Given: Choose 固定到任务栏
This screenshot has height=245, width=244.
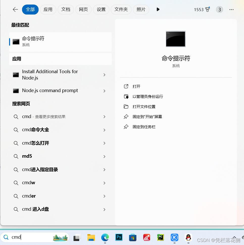Looking at the screenshot, I should pyautogui.click(x=144, y=127).
